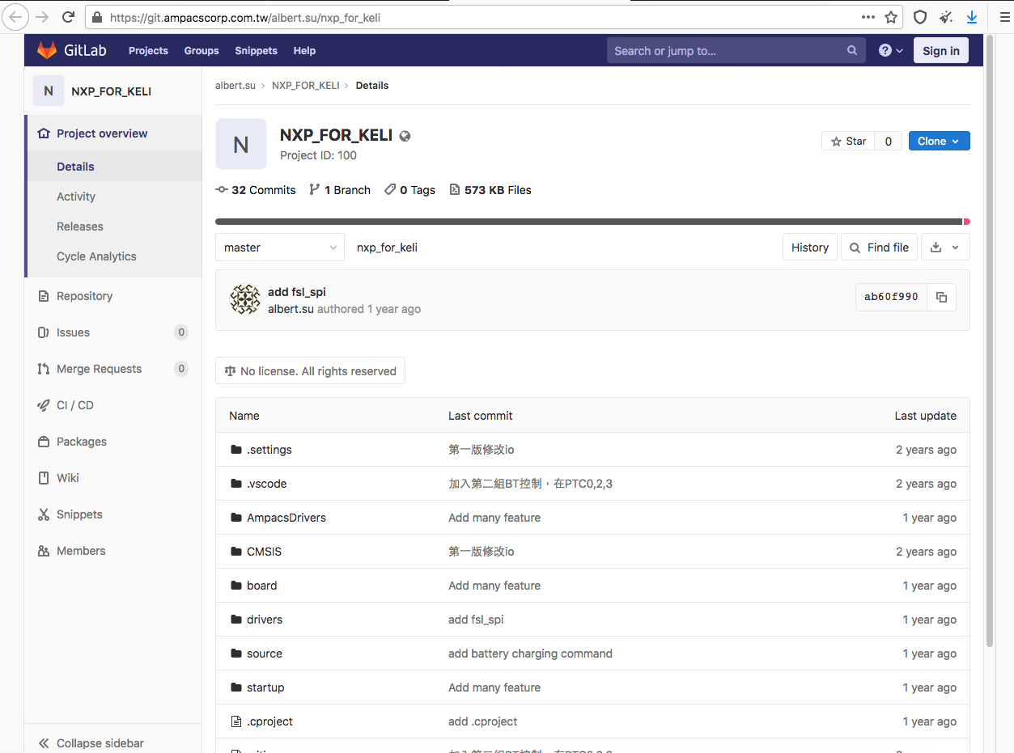Image resolution: width=1014 pixels, height=753 pixels.
Task: Click commit hash ab60f990
Action: pyautogui.click(x=891, y=297)
